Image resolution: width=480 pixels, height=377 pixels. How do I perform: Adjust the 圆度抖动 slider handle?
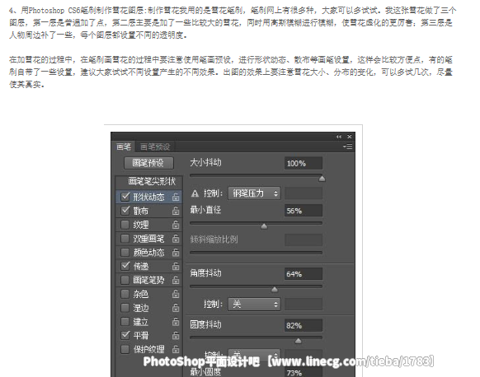[299, 341]
